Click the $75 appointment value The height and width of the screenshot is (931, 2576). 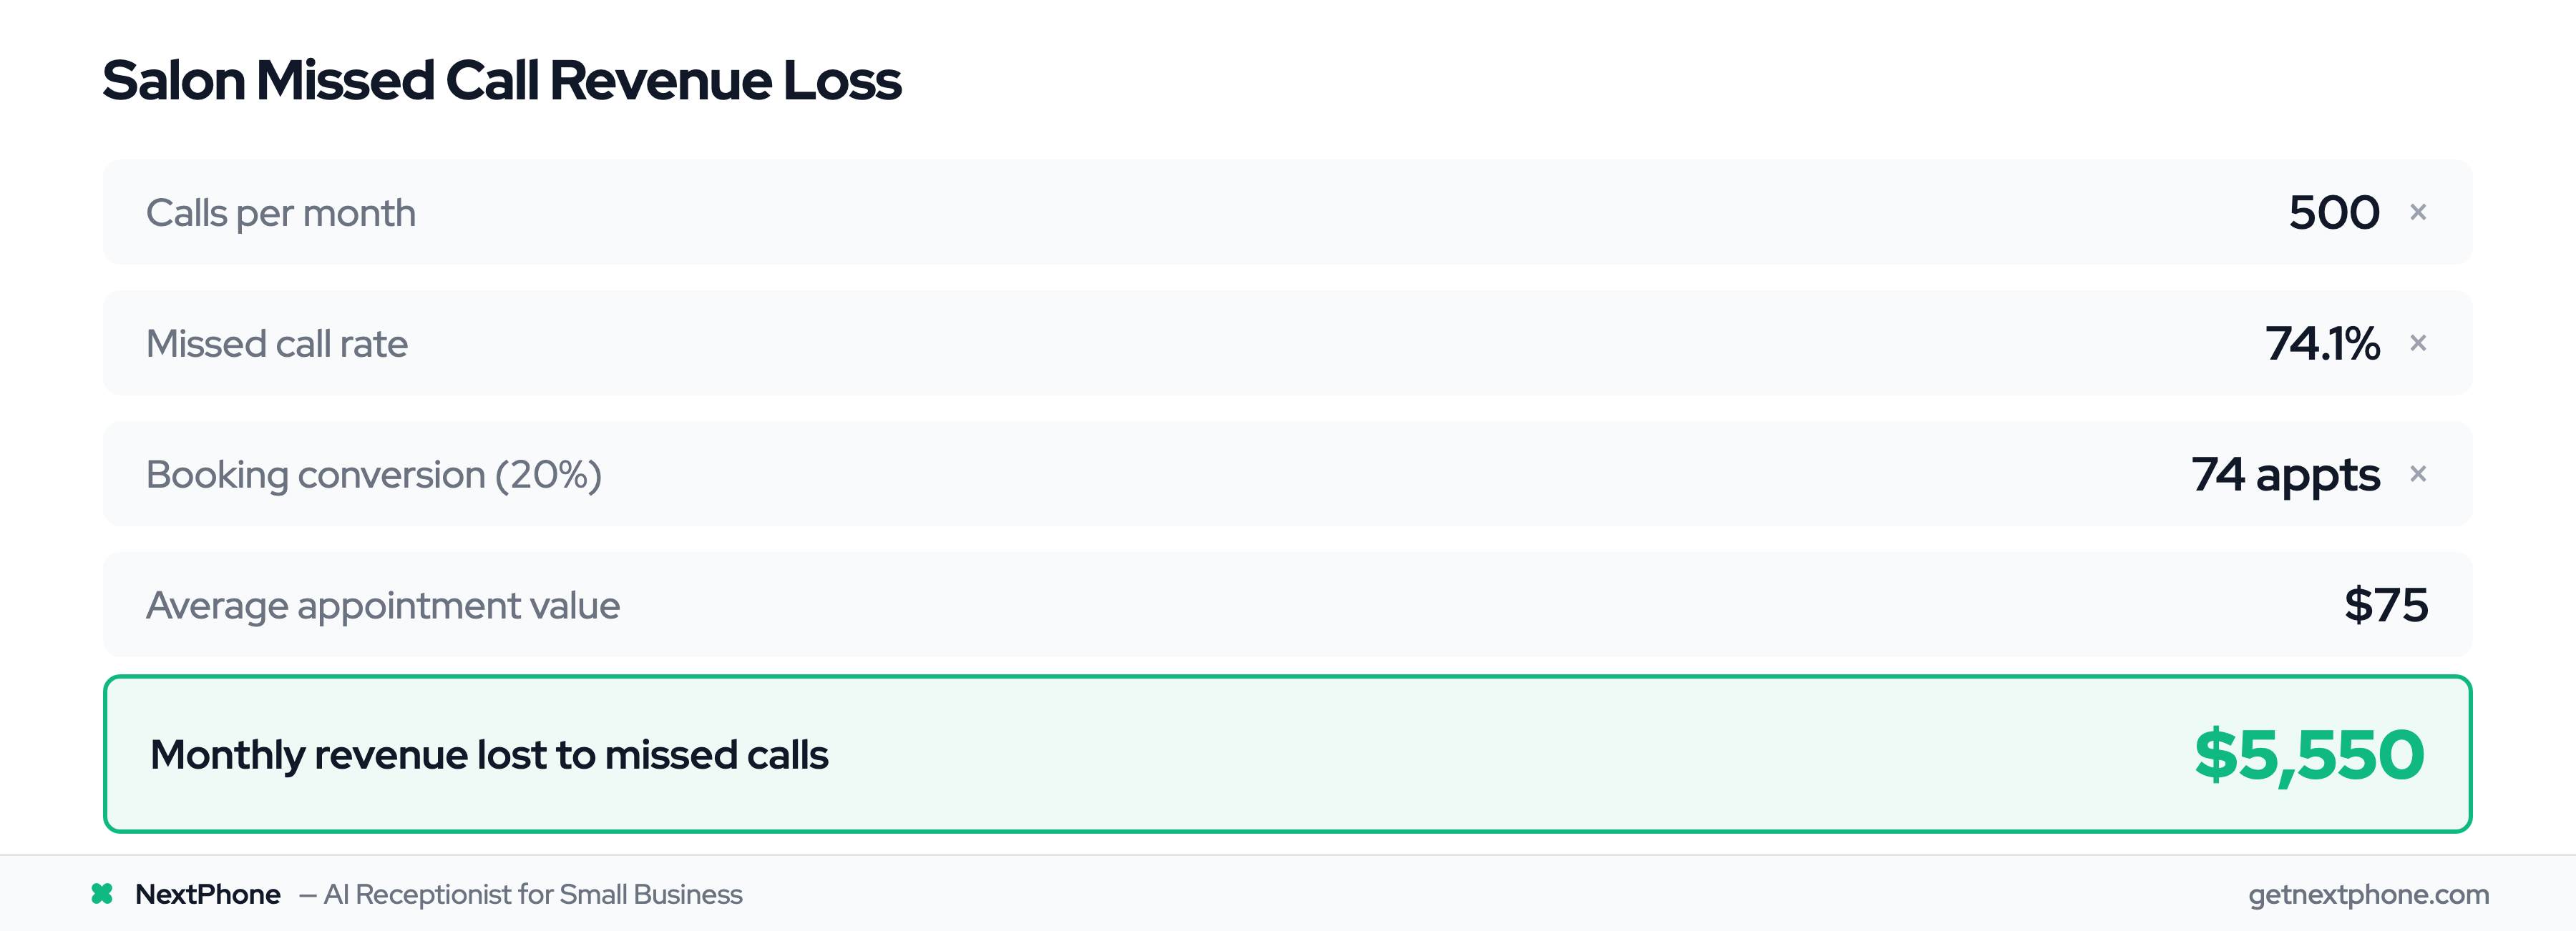[x=2386, y=606]
